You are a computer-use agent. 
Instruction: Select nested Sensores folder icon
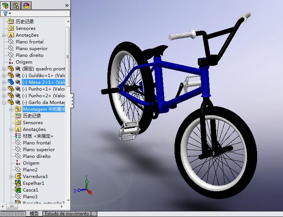click(18, 123)
